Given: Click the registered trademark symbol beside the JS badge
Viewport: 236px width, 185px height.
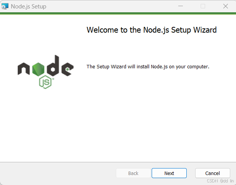Looking at the screenshot, I should click(53, 79).
